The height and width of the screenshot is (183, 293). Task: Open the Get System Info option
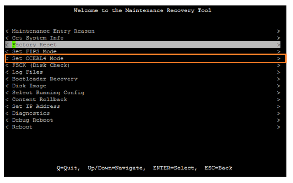143,38
